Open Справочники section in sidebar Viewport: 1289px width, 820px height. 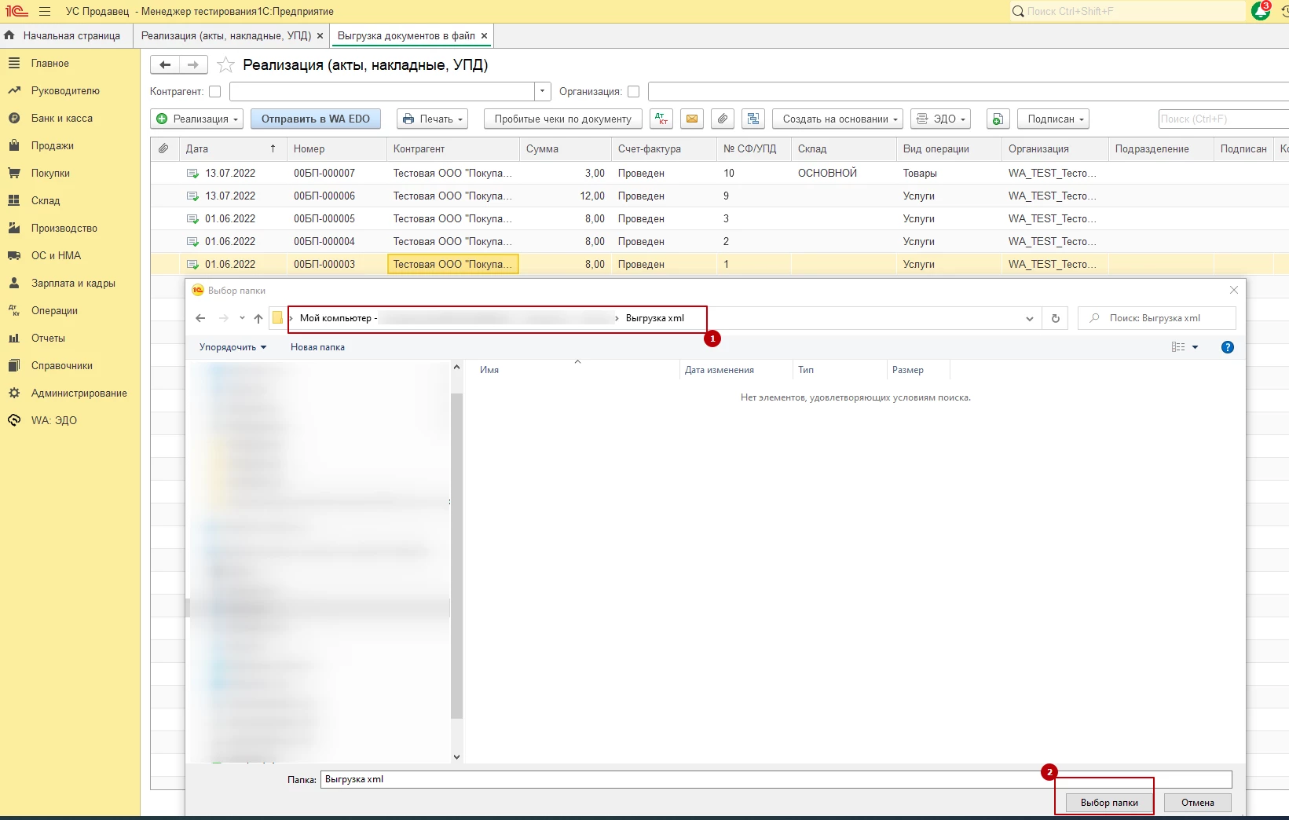(x=61, y=365)
